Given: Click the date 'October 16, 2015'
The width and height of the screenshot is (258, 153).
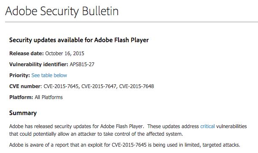Looking at the screenshot, I should pos(64,54).
